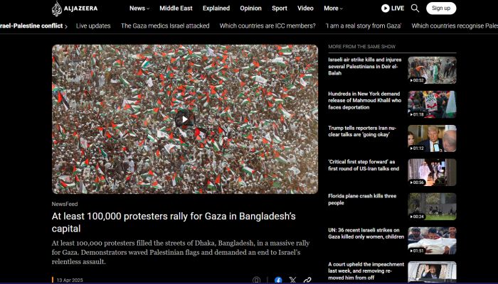Expand the More dropdown menu
498x284 pixels.
tap(333, 9)
